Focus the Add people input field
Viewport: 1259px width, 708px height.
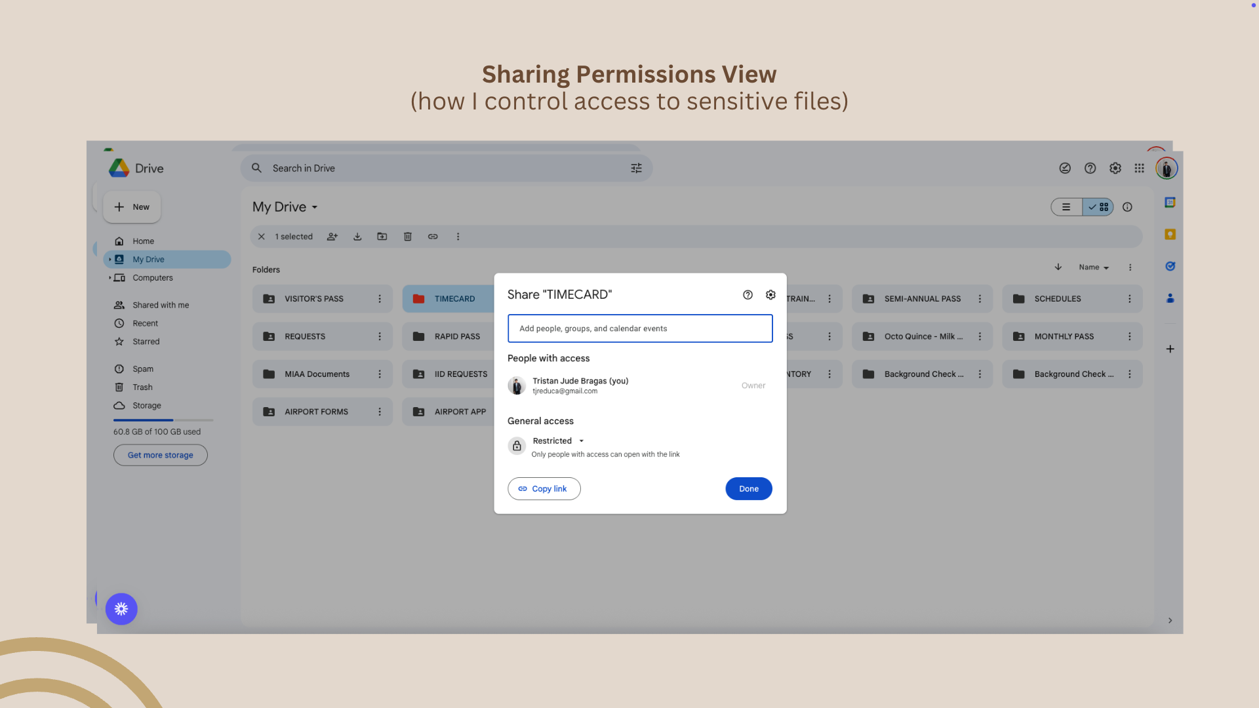pyautogui.click(x=639, y=329)
